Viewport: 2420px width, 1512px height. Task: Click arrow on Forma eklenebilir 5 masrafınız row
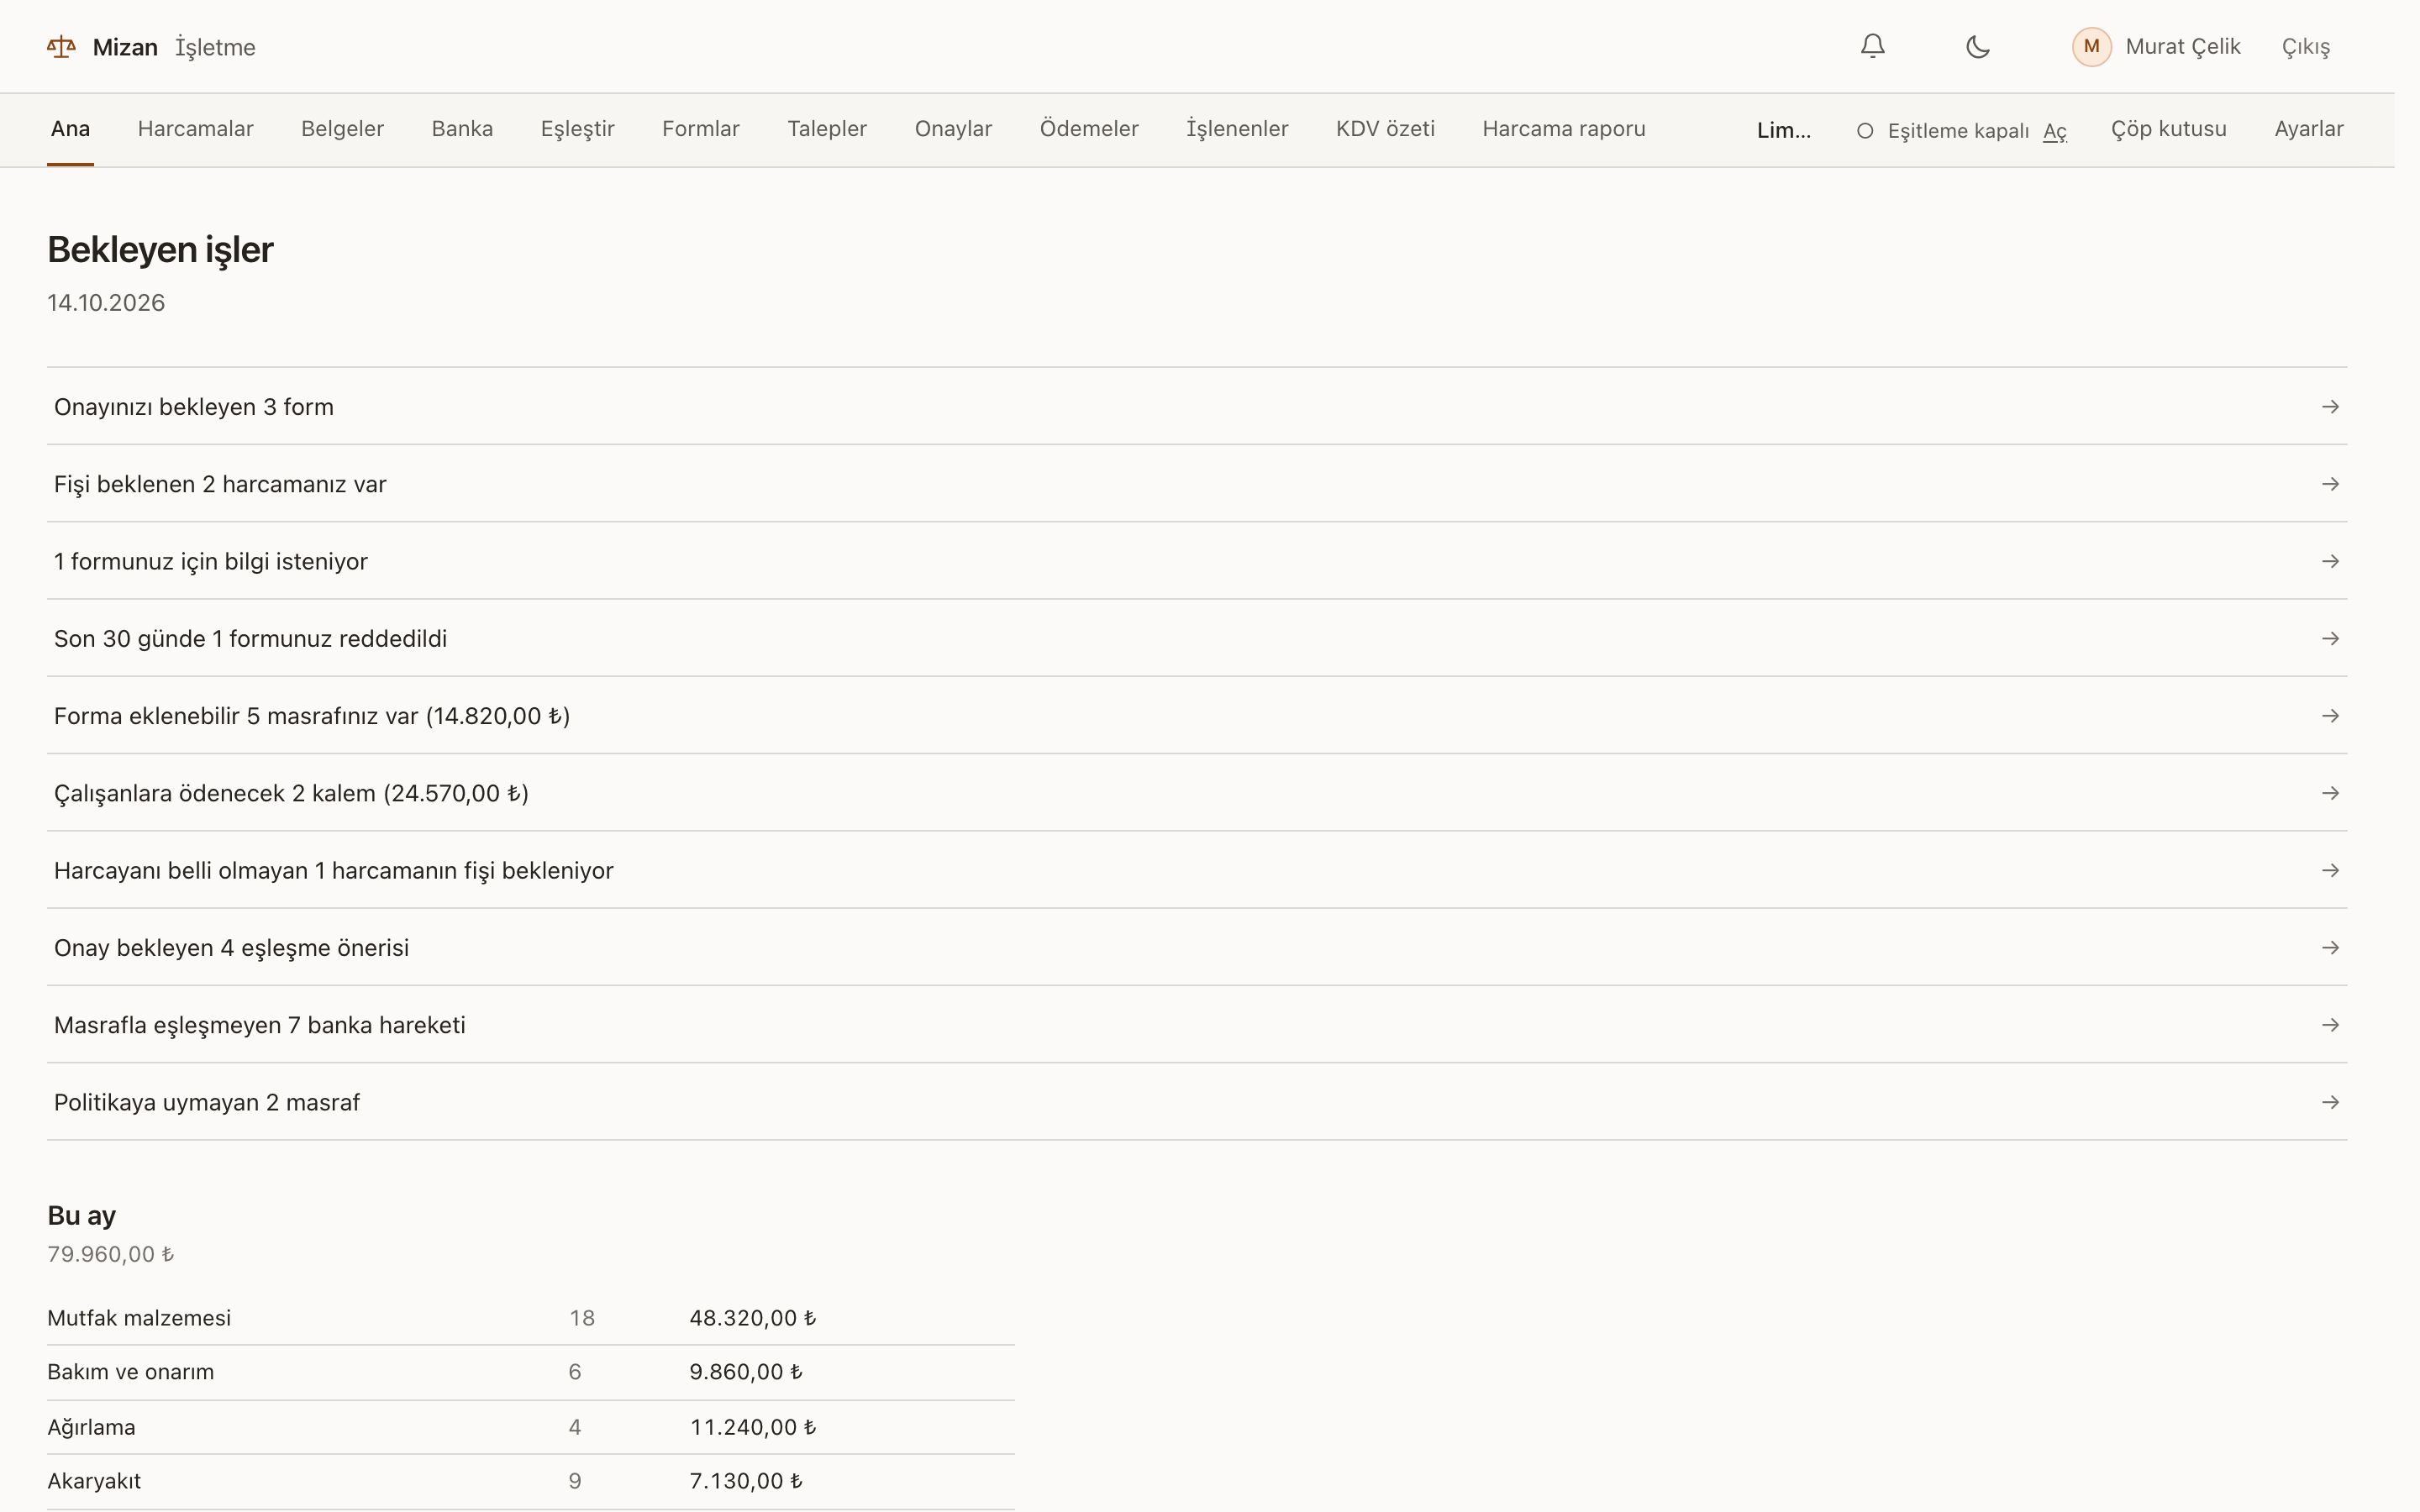click(2330, 716)
